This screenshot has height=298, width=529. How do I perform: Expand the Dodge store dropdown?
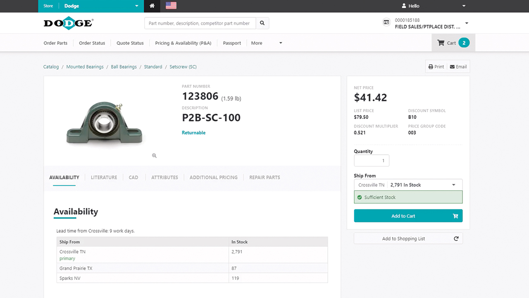point(137,6)
